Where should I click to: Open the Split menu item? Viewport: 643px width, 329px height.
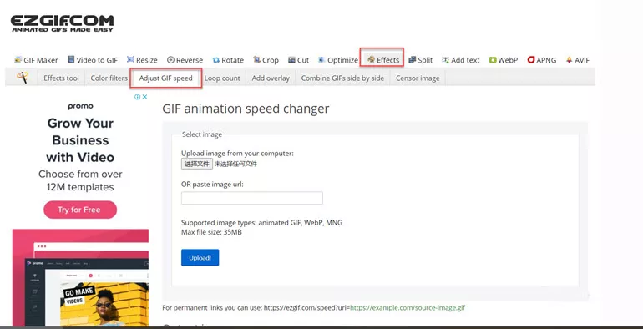(x=421, y=60)
